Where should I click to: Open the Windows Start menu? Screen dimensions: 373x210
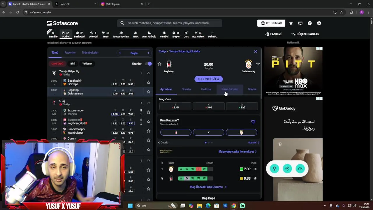130,206
